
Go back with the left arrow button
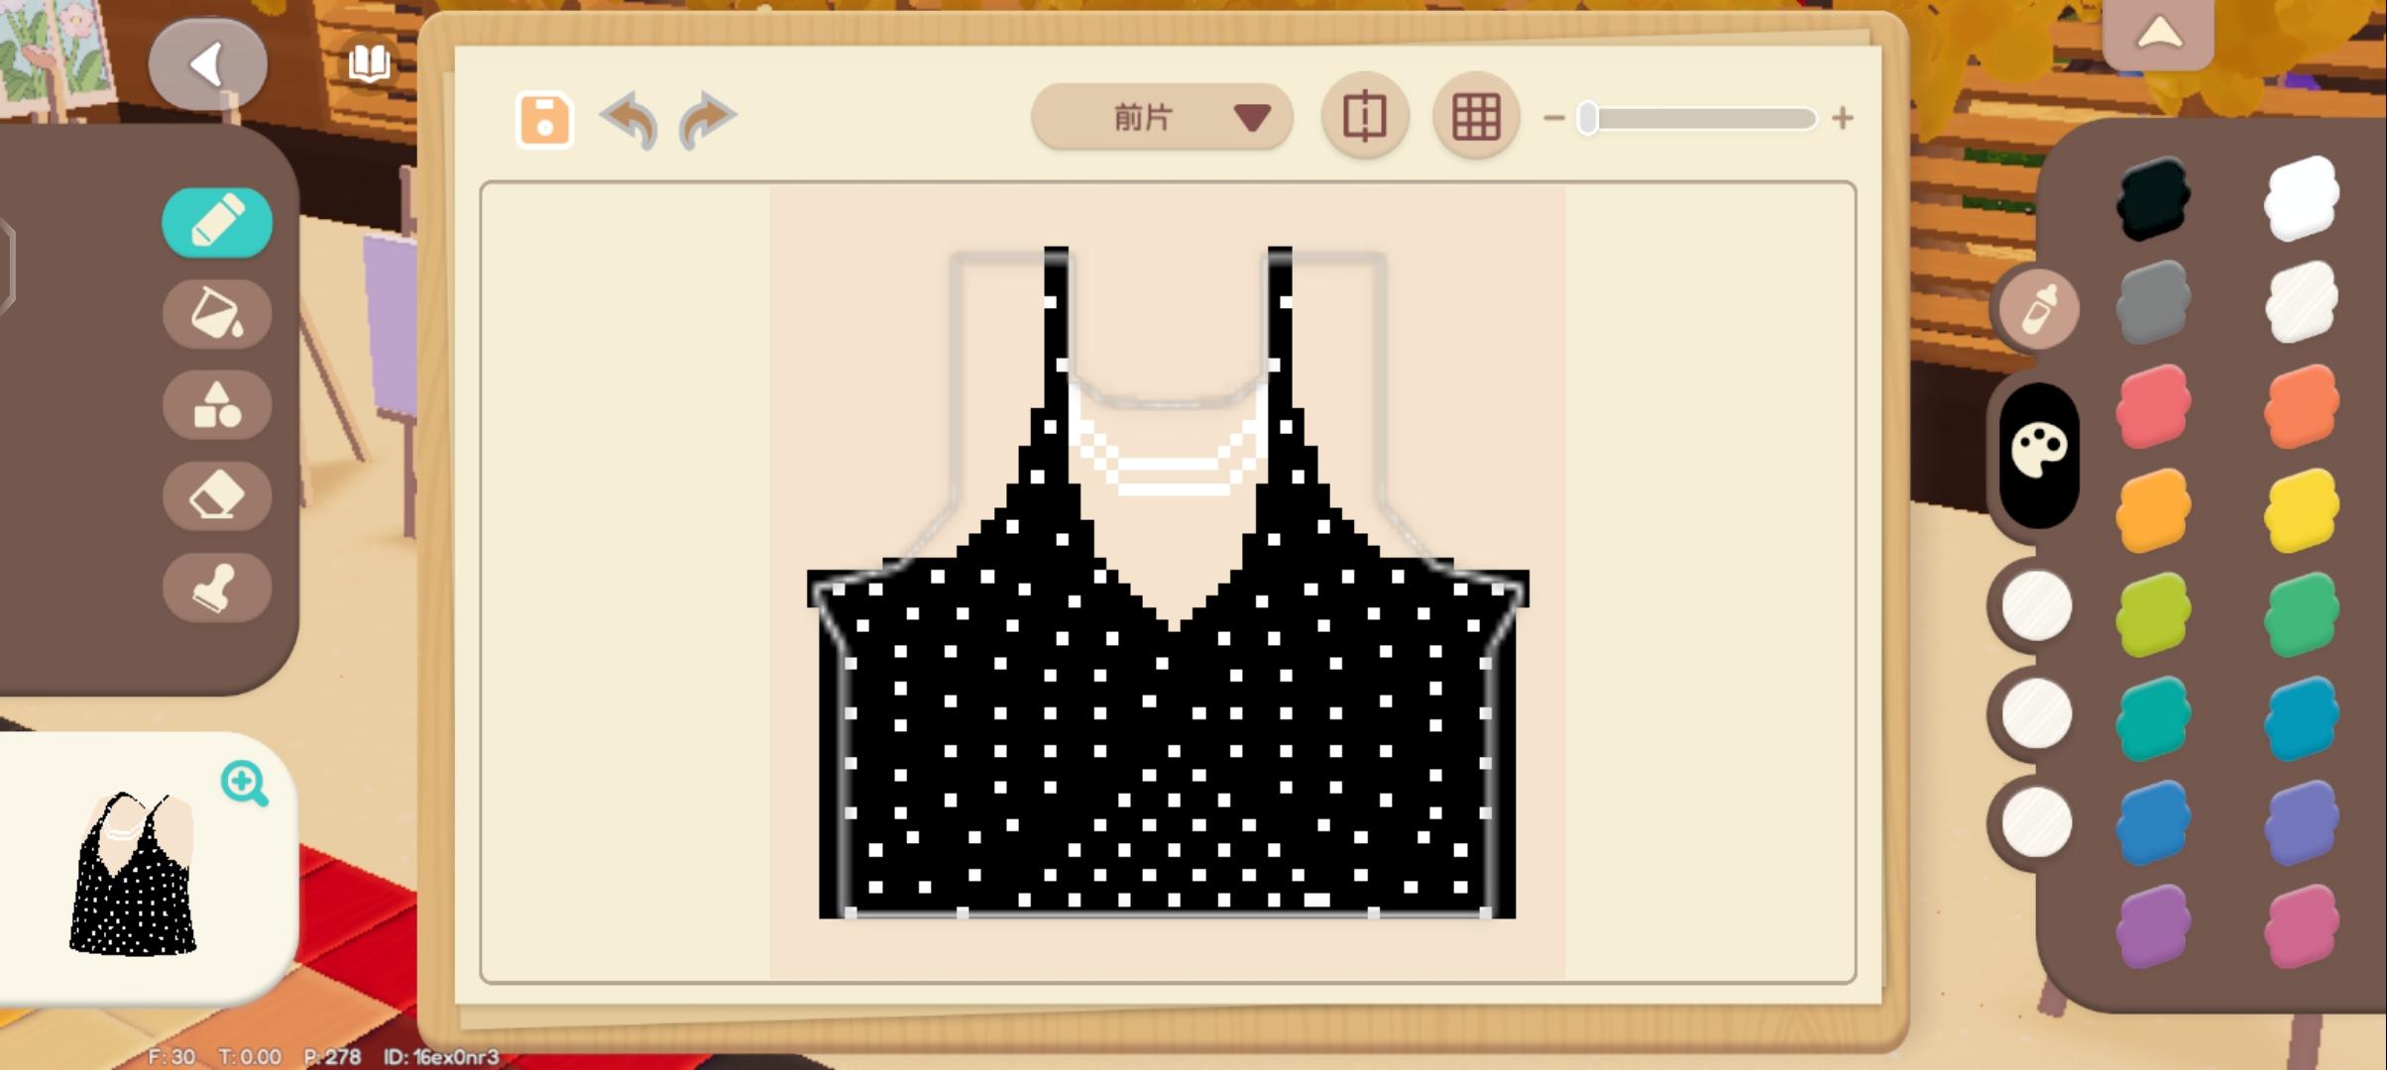(x=207, y=64)
